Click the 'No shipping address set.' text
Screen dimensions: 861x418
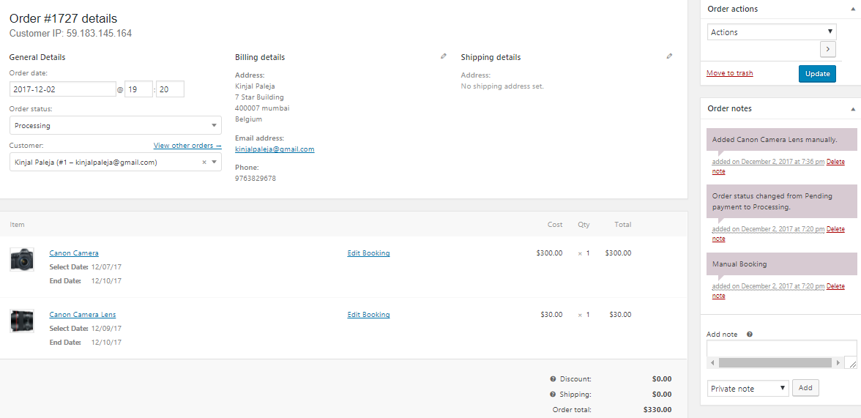[x=502, y=86]
